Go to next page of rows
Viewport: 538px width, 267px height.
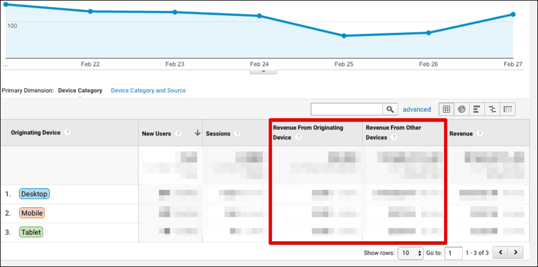coord(516,252)
